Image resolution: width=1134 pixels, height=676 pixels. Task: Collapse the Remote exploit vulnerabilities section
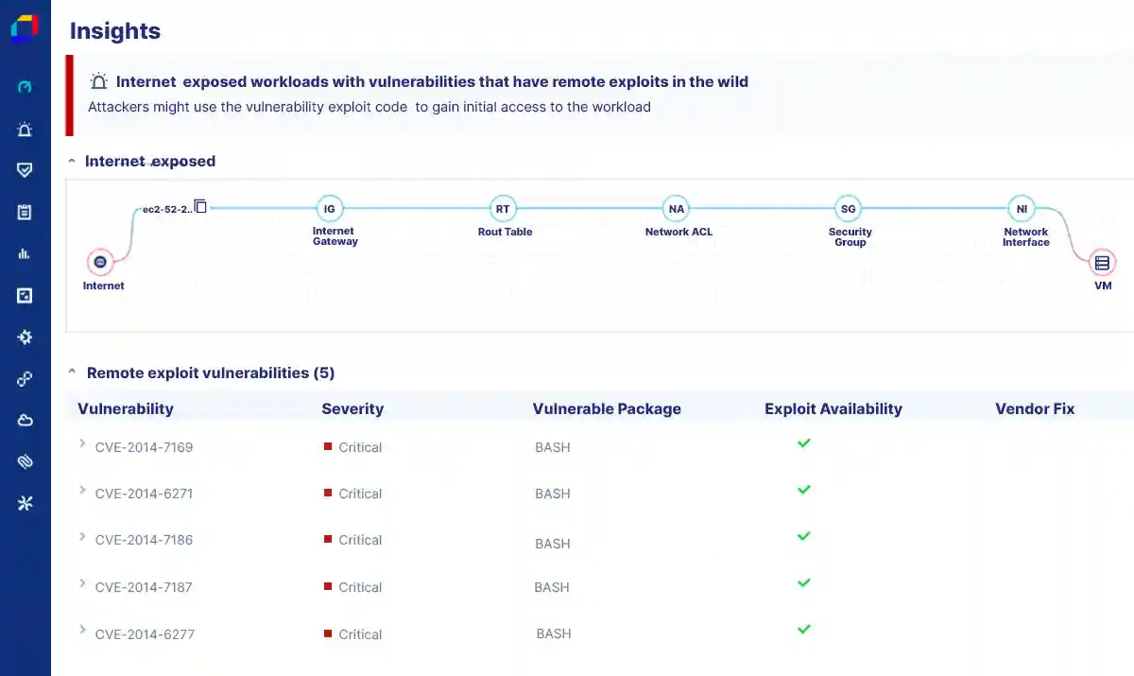(x=72, y=373)
